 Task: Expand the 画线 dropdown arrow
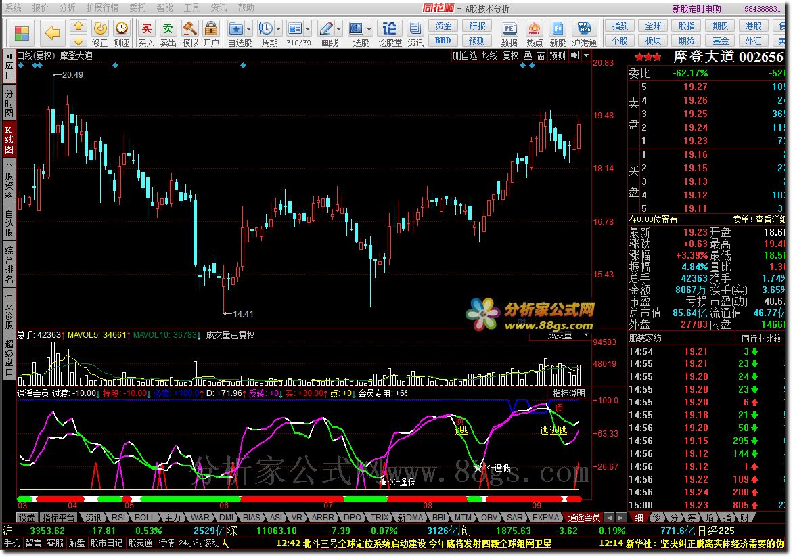click(339, 29)
